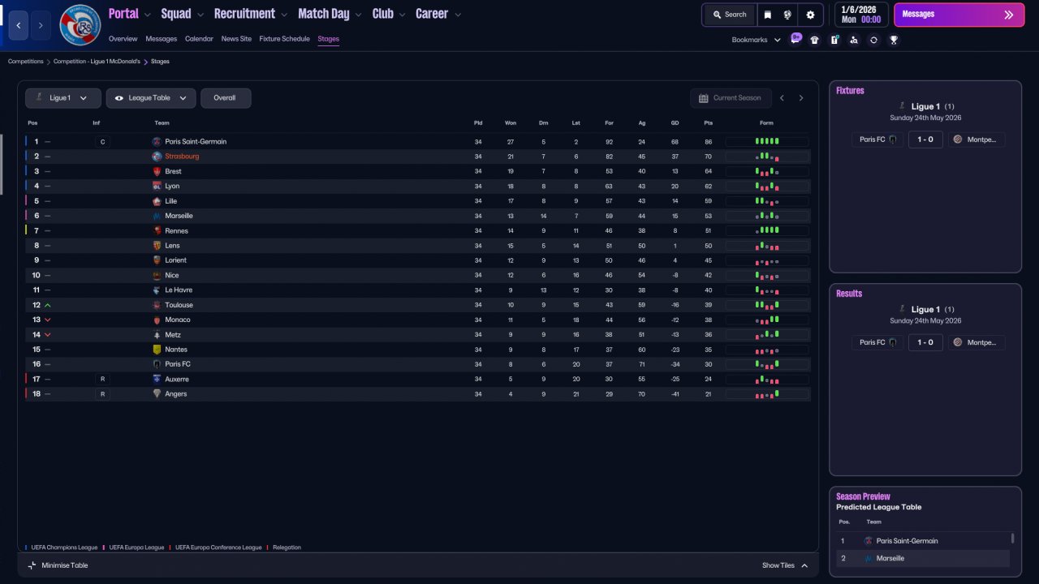The image size is (1039, 584).
Task: Go back with the left arrow button
Action: [x=19, y=25]
